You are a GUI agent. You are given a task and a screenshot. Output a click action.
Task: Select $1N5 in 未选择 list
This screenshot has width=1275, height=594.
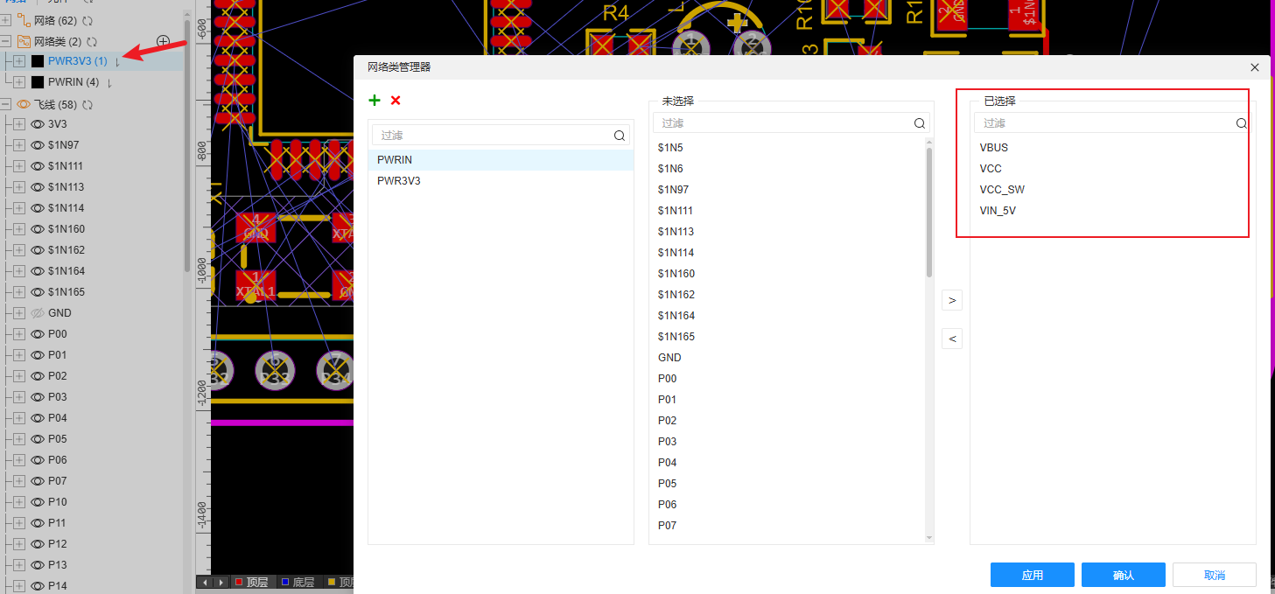tap(670, 148)
